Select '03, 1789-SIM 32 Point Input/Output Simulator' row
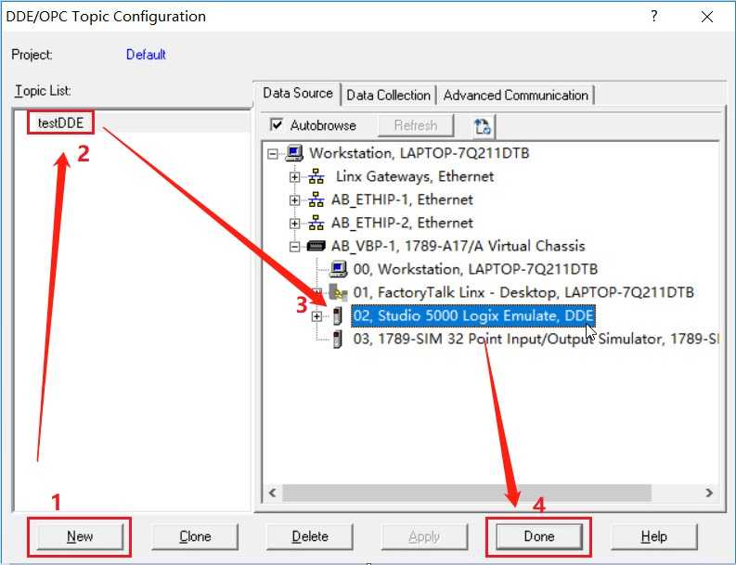 [536, 339]
